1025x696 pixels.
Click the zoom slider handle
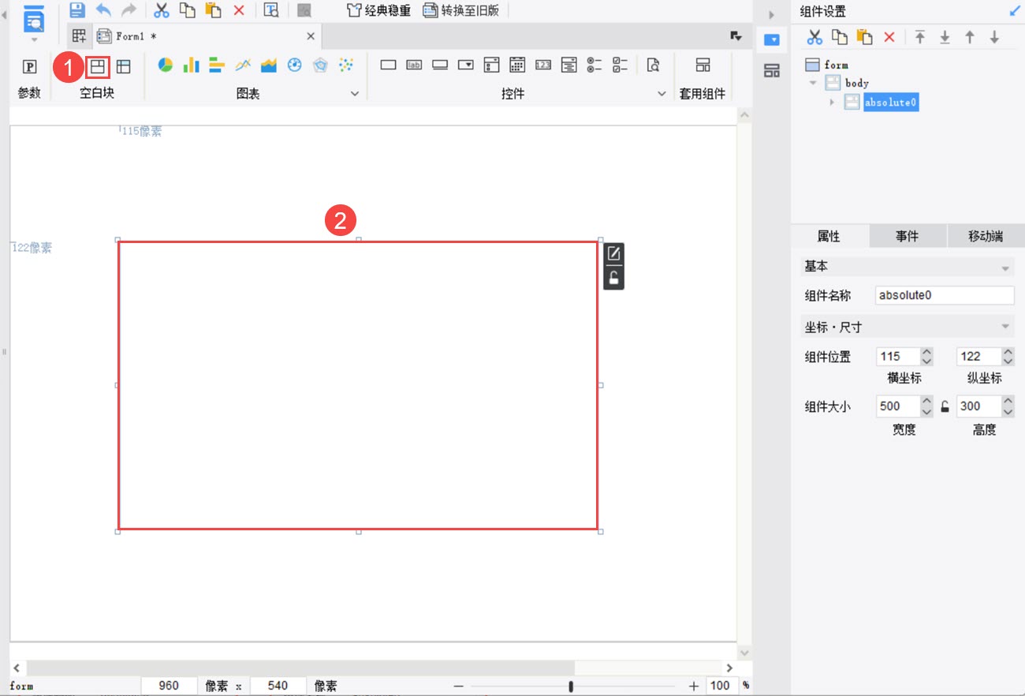pyautogui.click(x=571, y=687)
